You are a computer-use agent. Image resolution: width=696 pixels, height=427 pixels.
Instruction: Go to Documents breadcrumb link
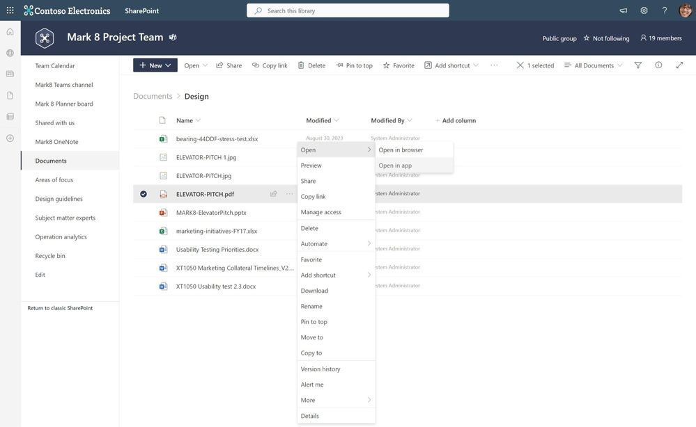click(153, 96)
